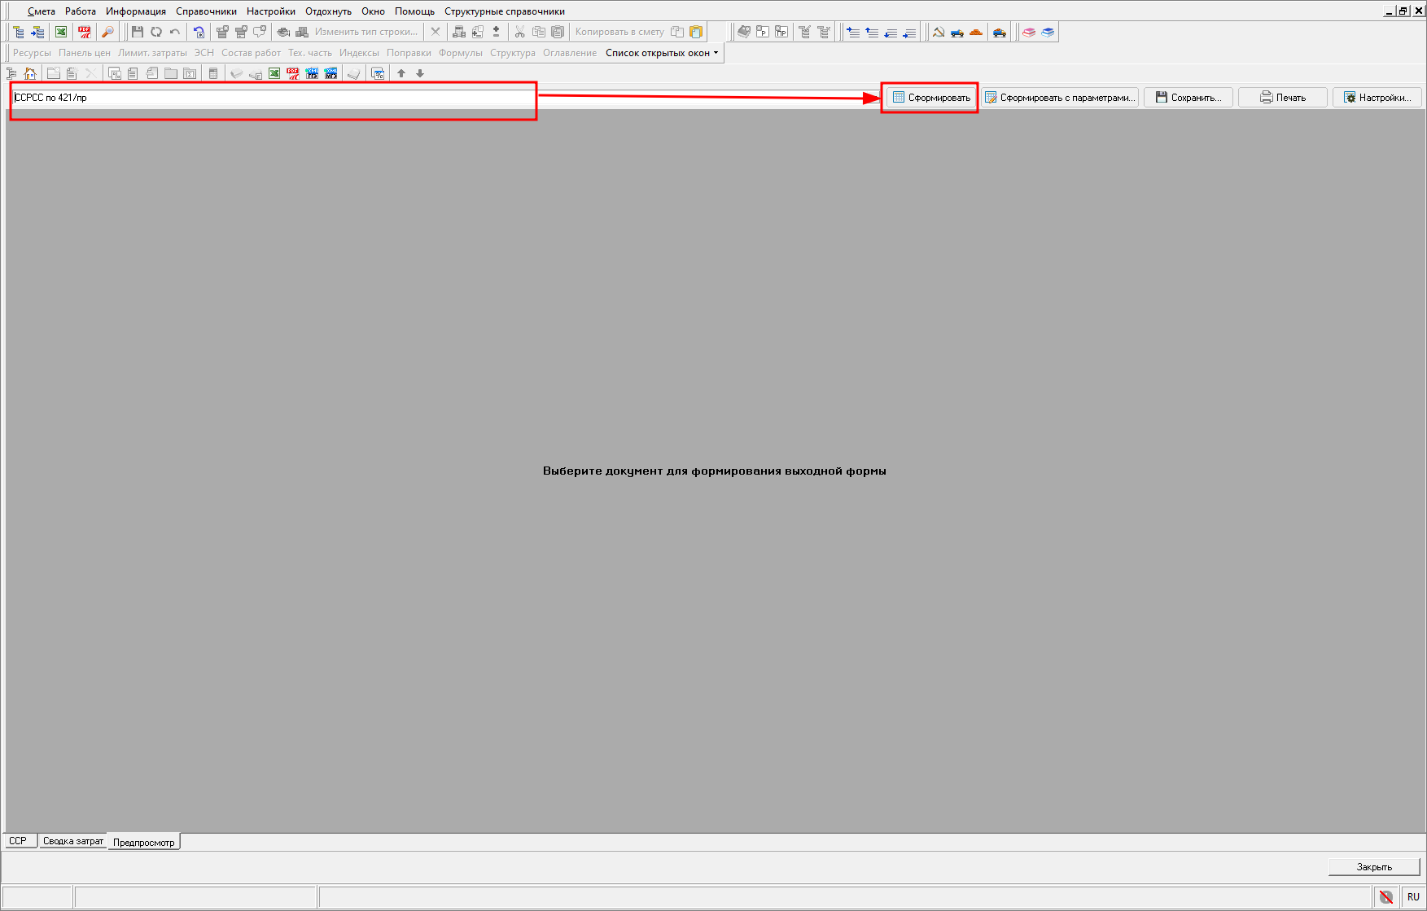
Task: Open the Отдохнуть menu
Action: pyautogui.click(x=328, y=11)
